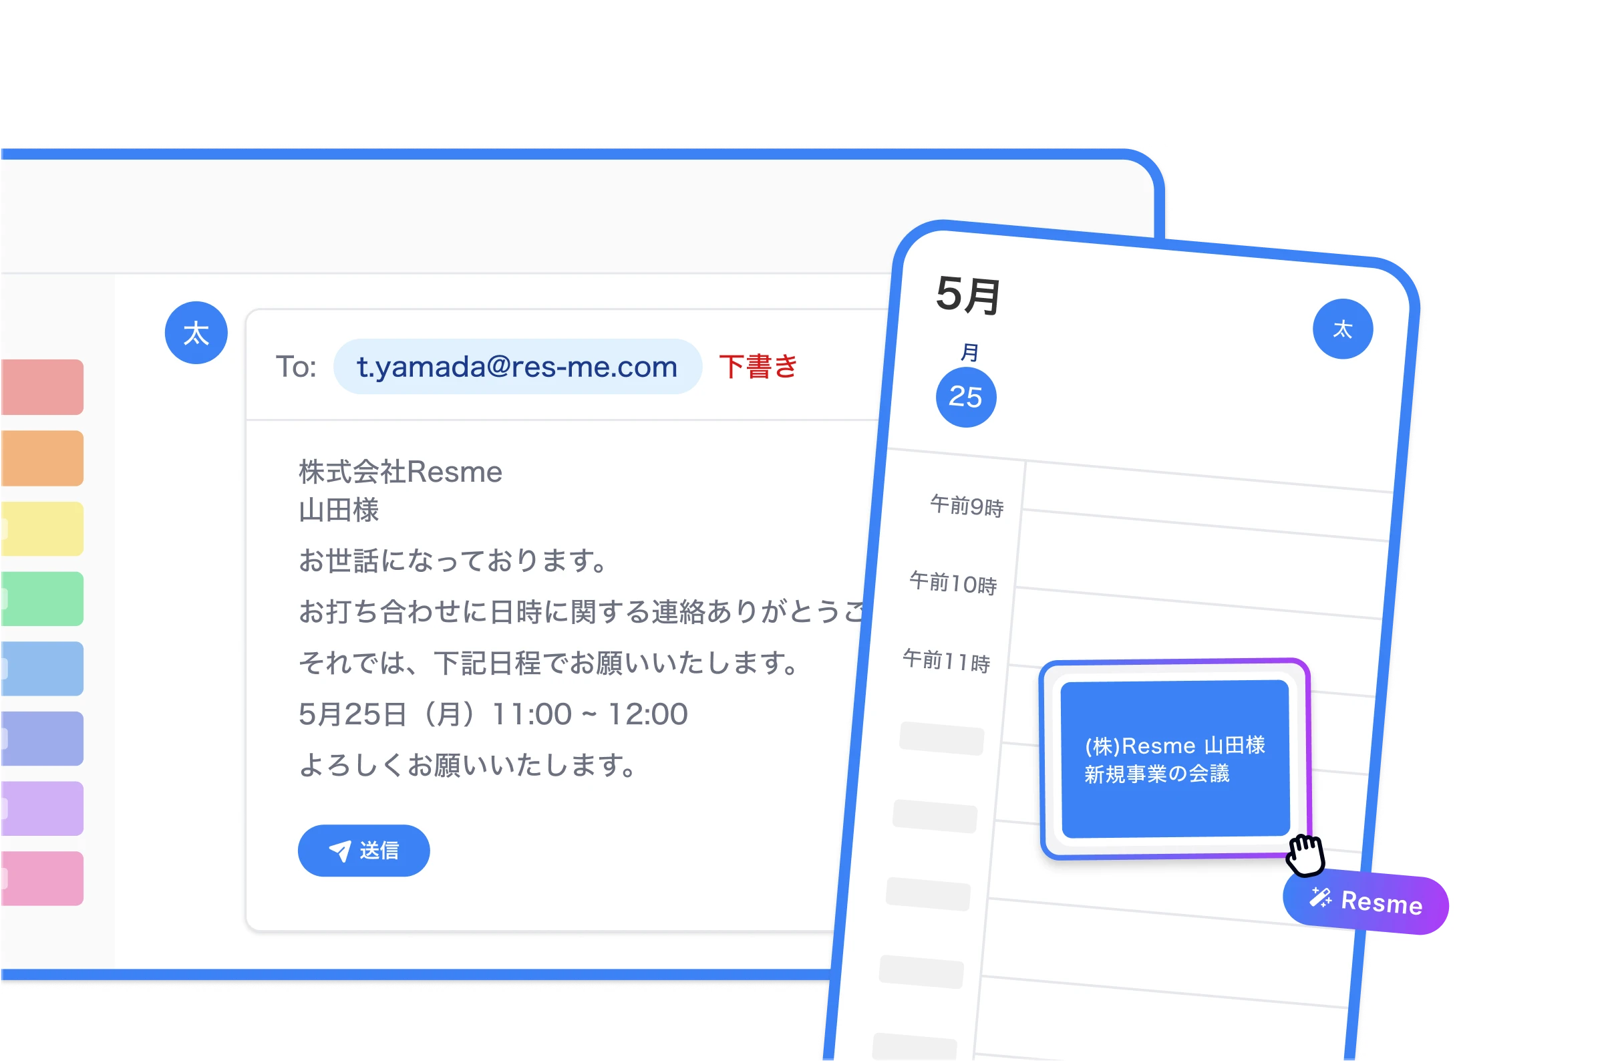Click the 午前9時 time slot label
Image resolution: width=1604 pixels, height=1061 pixels.
coord(966,506)
